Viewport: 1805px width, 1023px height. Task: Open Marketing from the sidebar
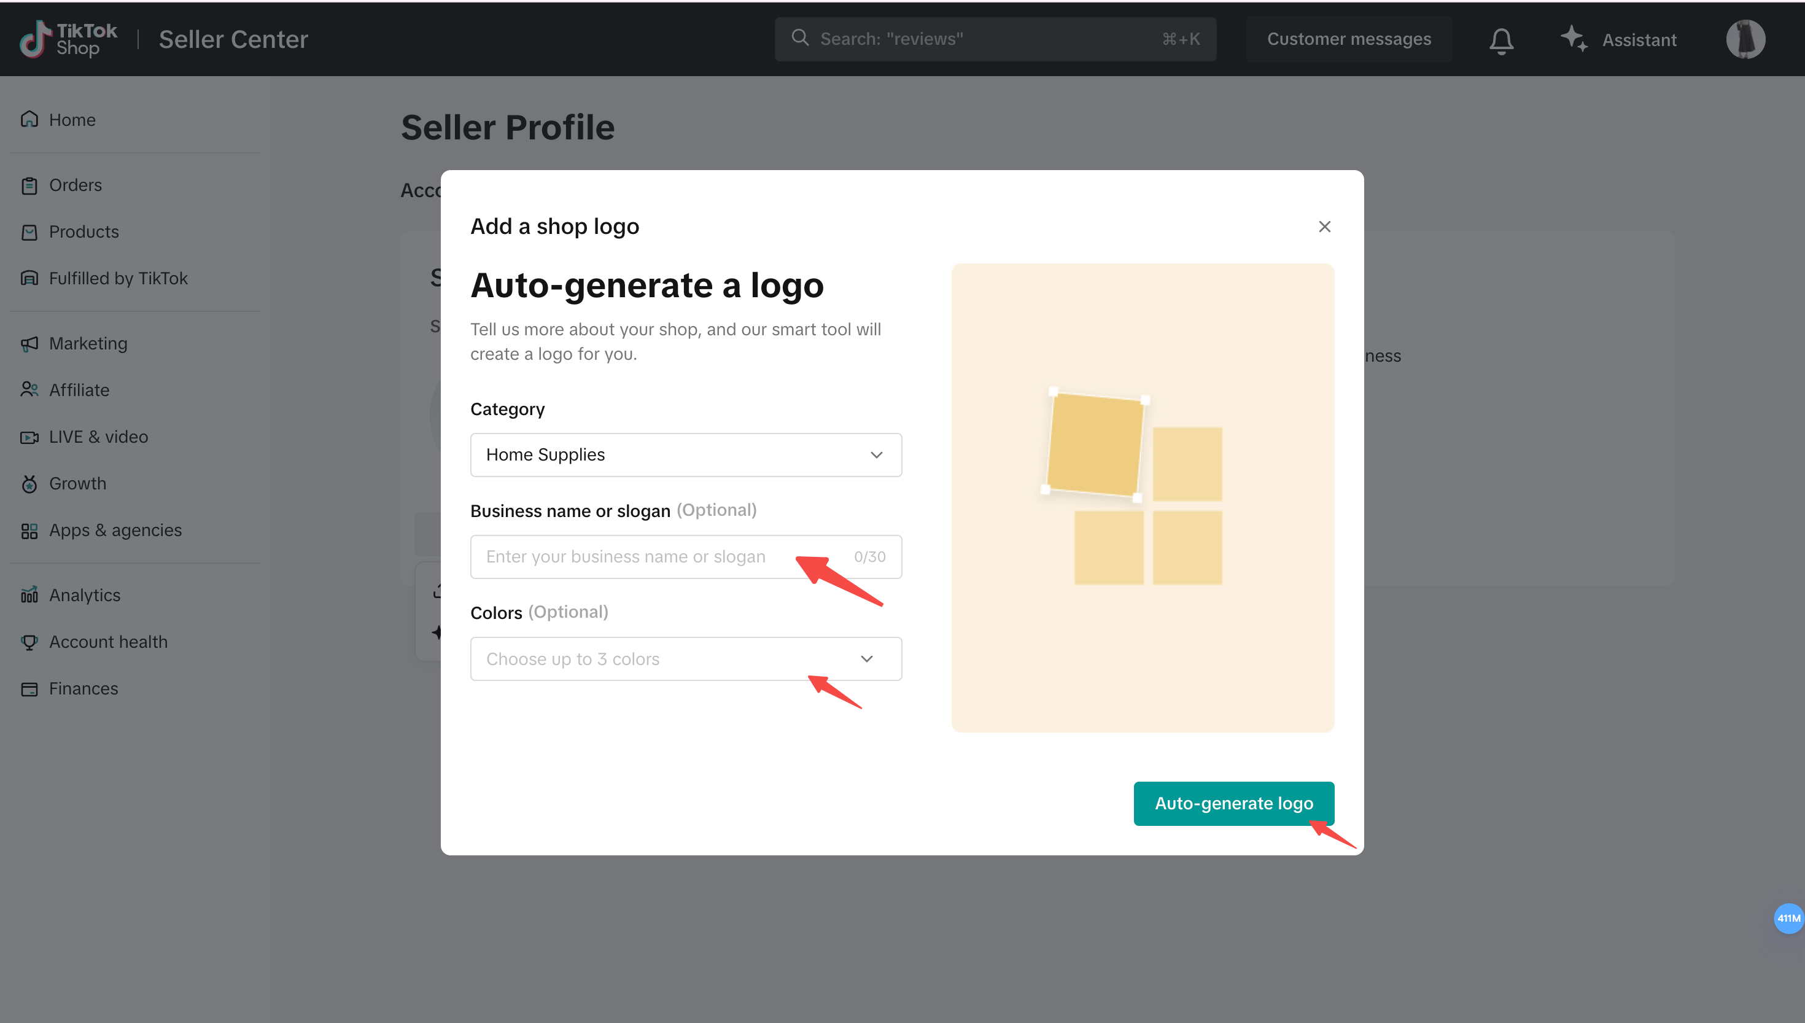pos(88,344)
